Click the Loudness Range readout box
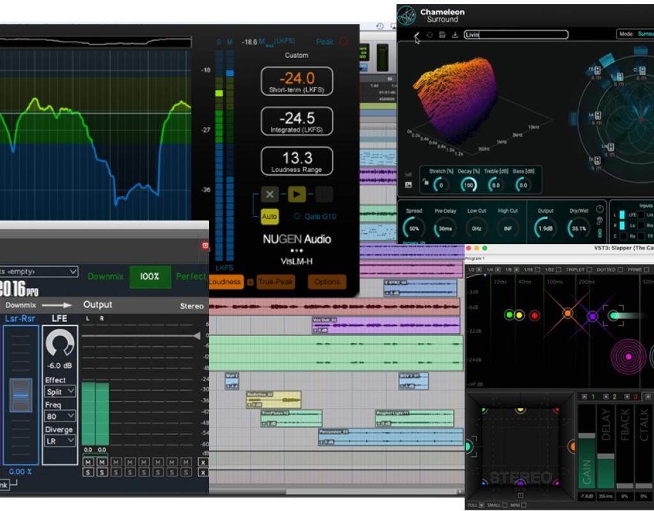The height and width of the screenshot is (511, 654). coord(297,161)
